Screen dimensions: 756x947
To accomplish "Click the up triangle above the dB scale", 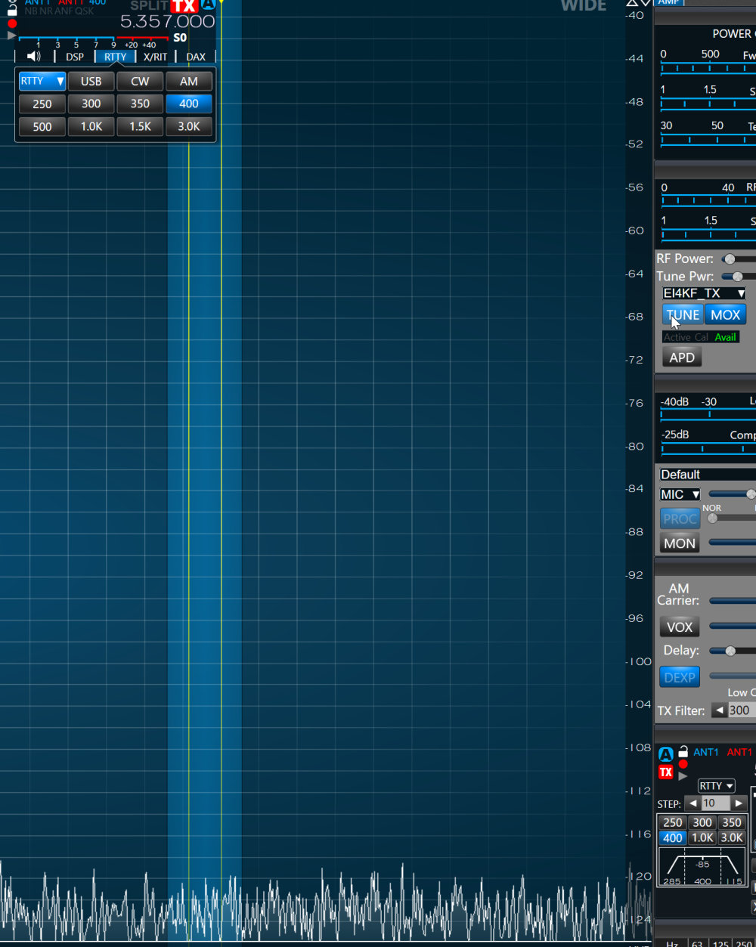I will pyautogui.click(x=633, y=4).
